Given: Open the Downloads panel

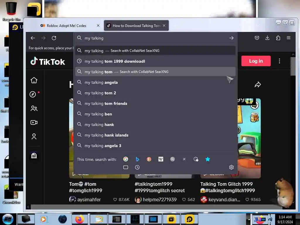Looking at the screenshot, I should pos(267,38).
